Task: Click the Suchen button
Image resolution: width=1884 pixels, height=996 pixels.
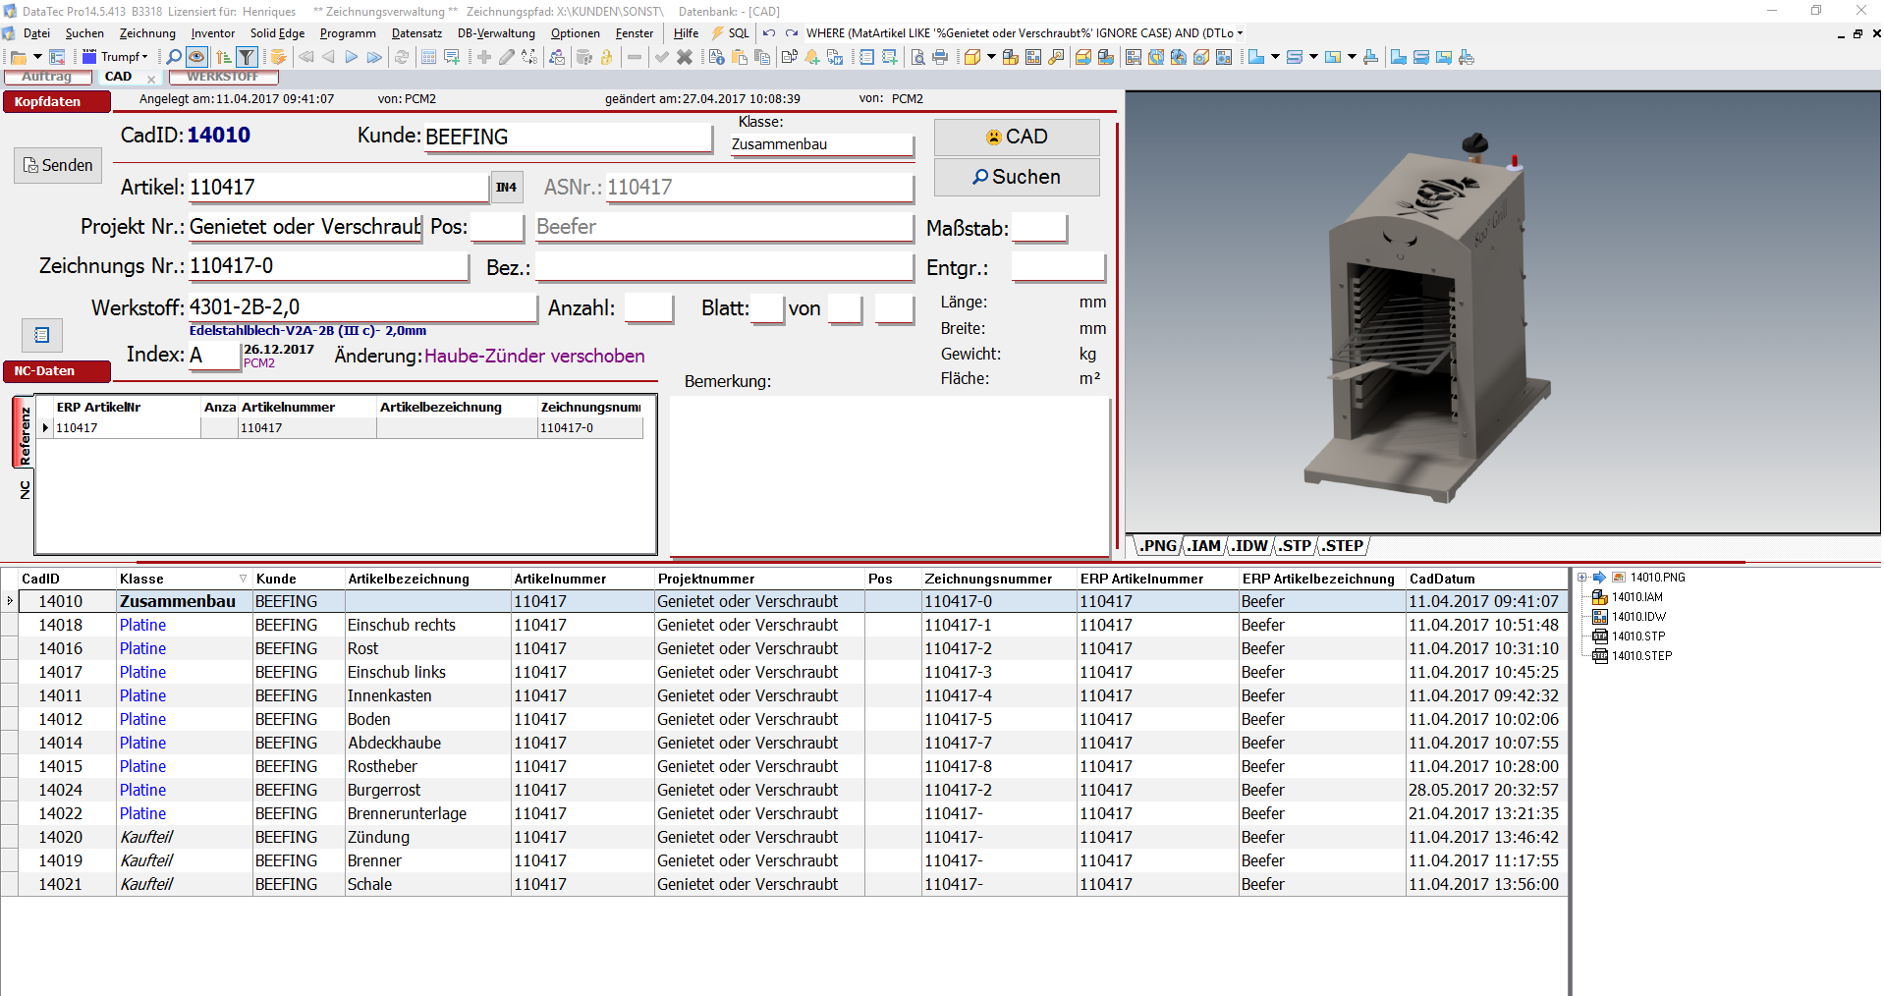Action: pyautogui.click(x=1017, y=177)
